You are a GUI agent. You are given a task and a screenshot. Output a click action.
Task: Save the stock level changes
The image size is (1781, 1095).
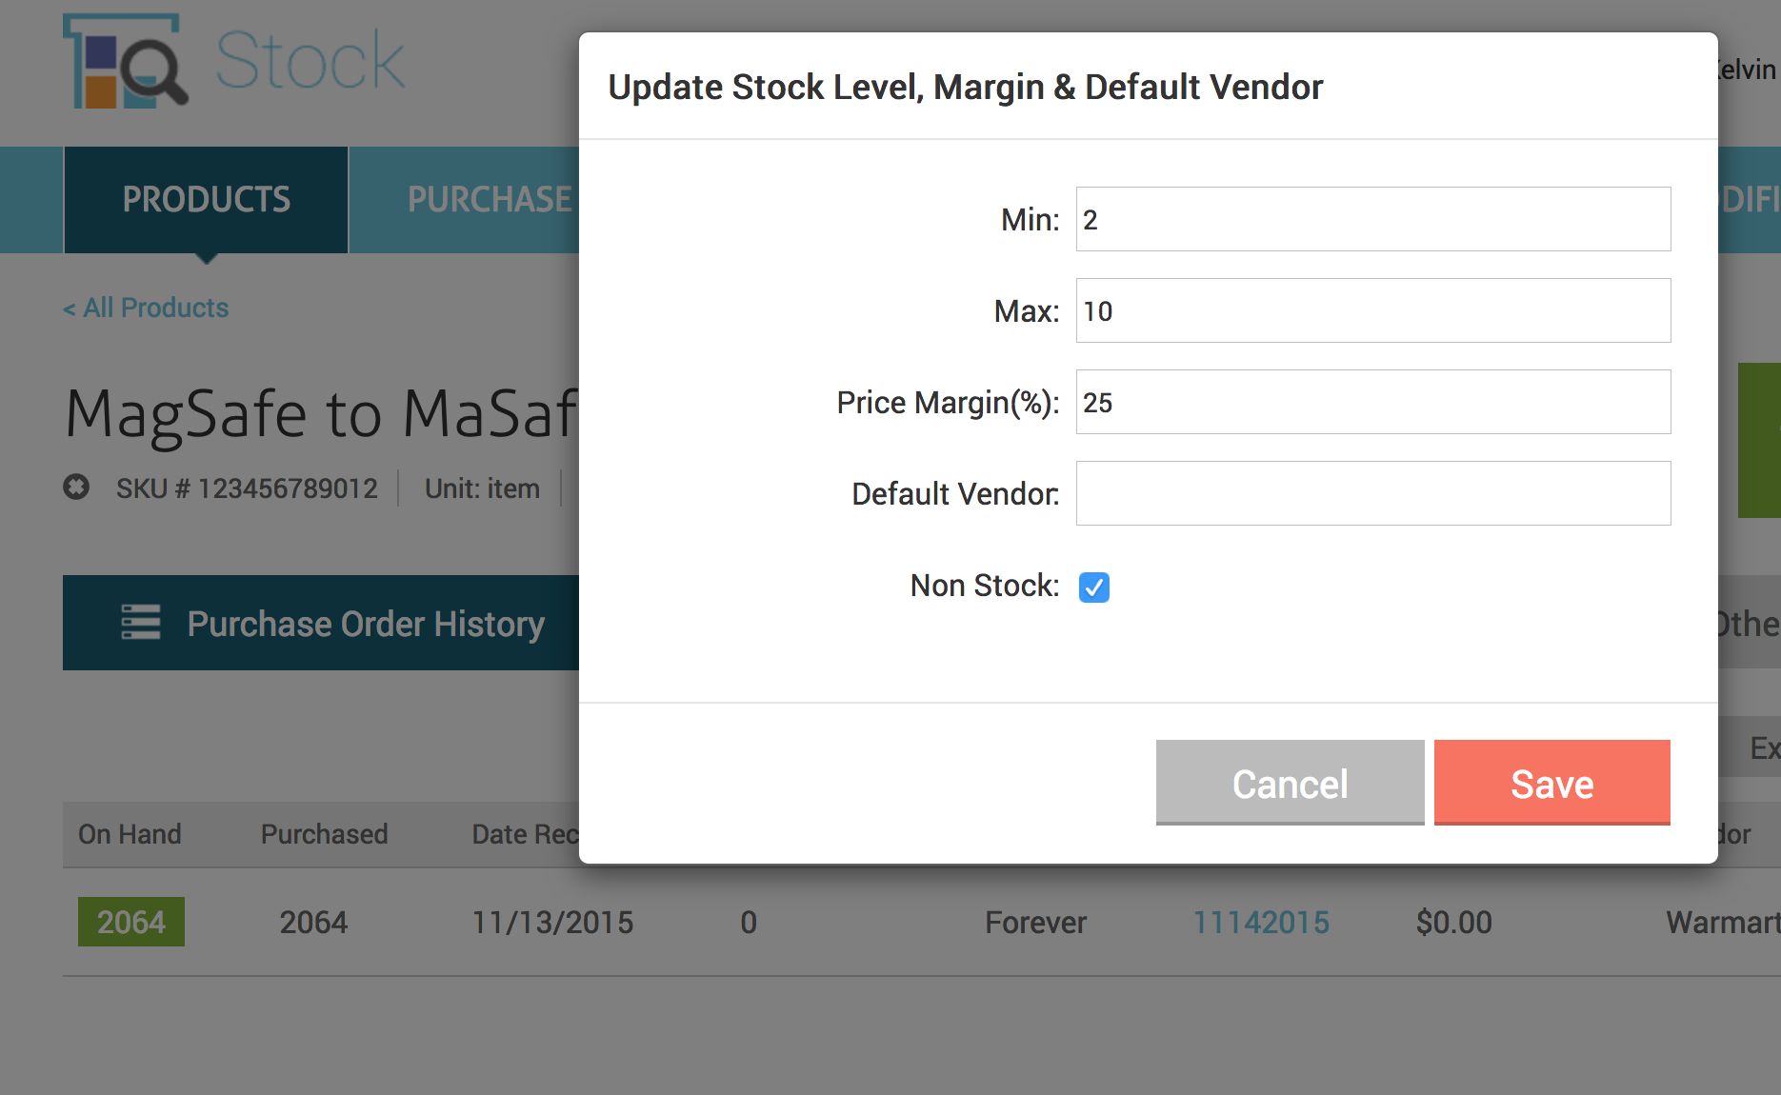click(1552, 783)
